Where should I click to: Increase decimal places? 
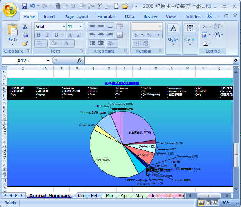(x=136, y=43)
